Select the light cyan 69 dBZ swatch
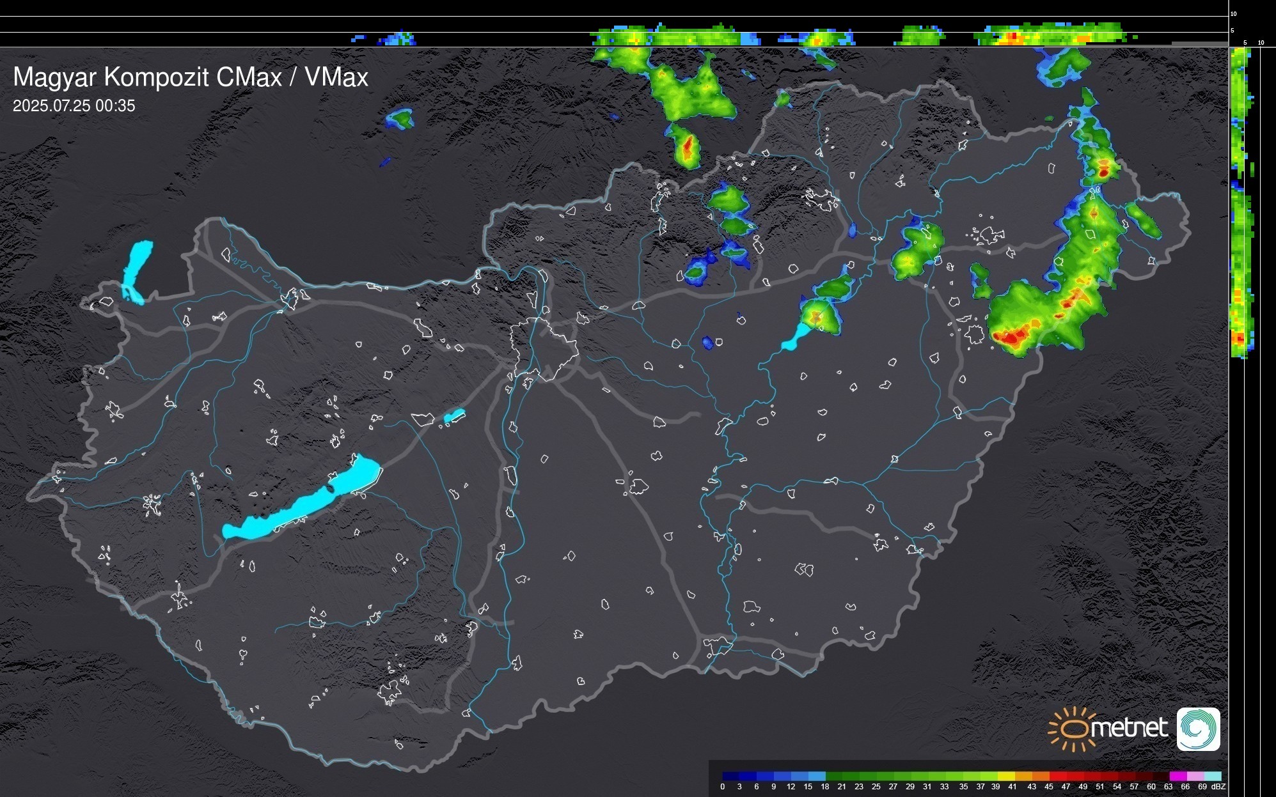Viewport: 1276px width, 797px height. pyautogui.click(x=1212, y=776)
